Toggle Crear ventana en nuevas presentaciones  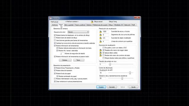(x=55, y=82)
